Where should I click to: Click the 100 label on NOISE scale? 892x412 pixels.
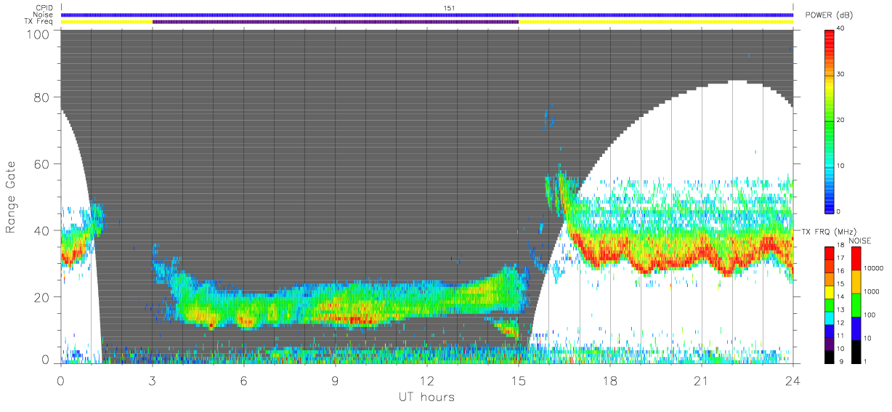pyautogui.click(x=870, y=315)
